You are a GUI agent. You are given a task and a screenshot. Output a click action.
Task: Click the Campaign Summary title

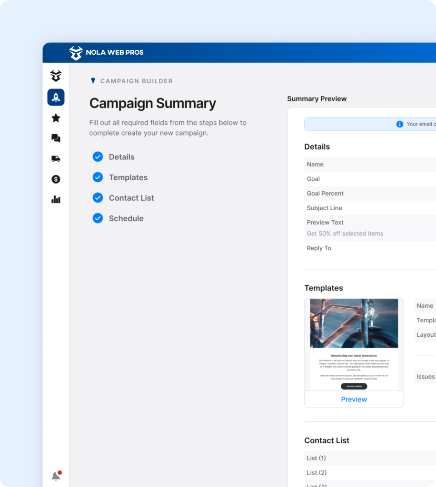tap(153, 103)
